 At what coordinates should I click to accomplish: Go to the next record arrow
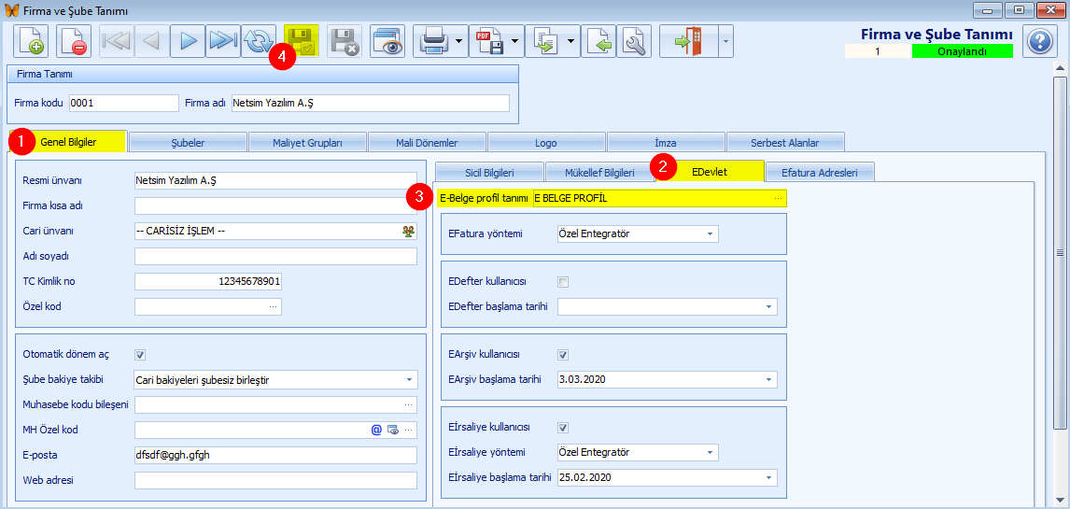(x=187, y=40)
